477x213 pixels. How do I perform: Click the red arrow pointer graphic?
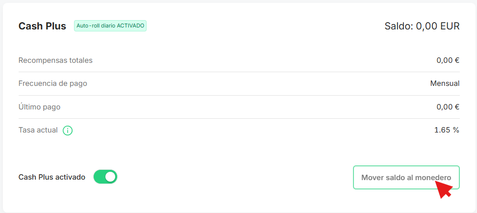[444, 189]
